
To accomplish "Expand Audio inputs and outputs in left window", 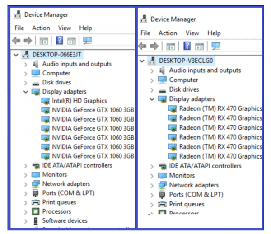I will coord(26,65).
